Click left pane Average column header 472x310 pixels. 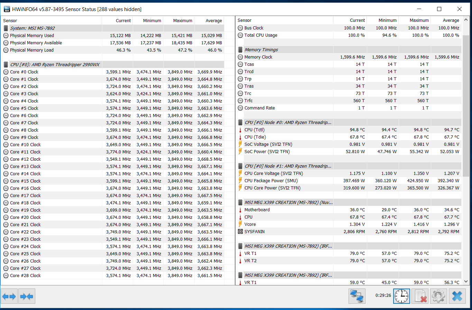tap(209, 20)
